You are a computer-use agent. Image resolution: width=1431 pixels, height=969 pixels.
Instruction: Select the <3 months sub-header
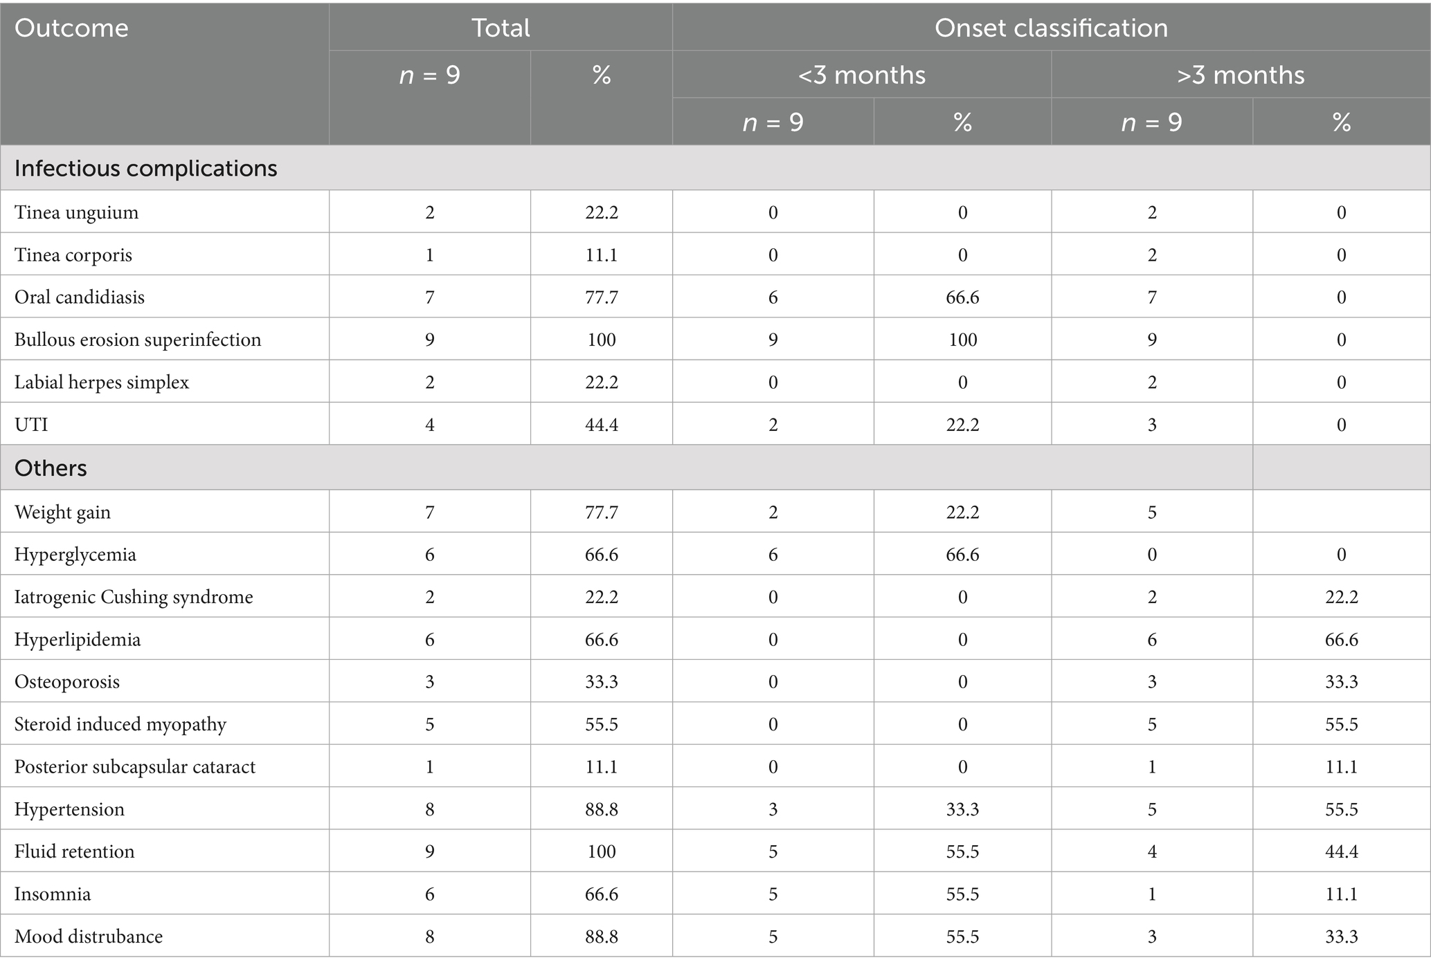[x=861, y=75]
